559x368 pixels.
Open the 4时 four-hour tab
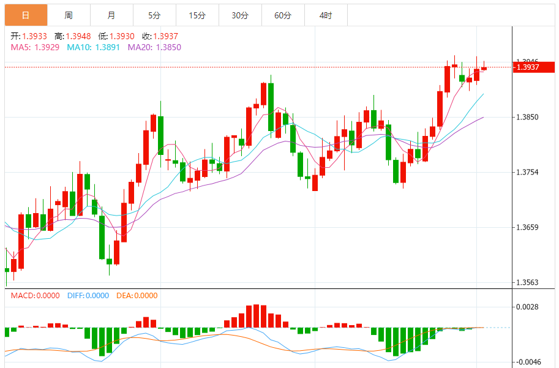(326, 15)
